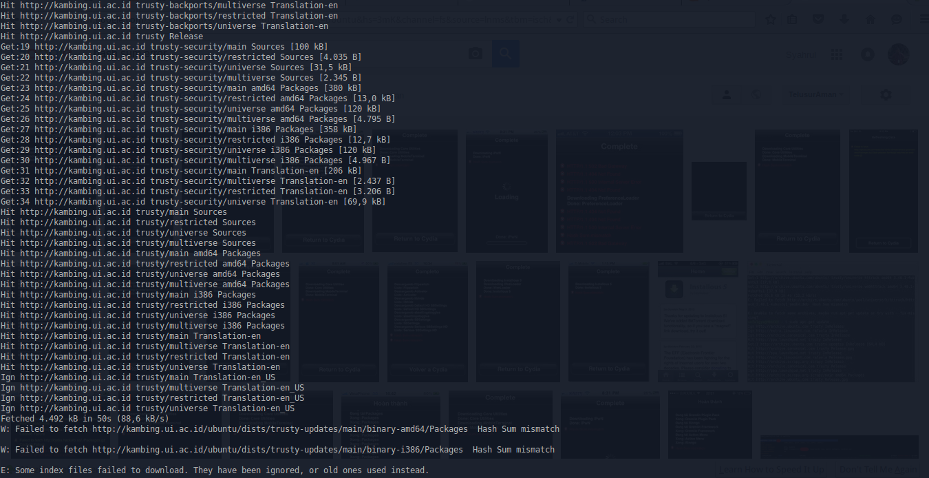Click the search-by-image camera icon
Image resolution: width=929 pixels, height=478 pixels.
click(x=476, y=53)
